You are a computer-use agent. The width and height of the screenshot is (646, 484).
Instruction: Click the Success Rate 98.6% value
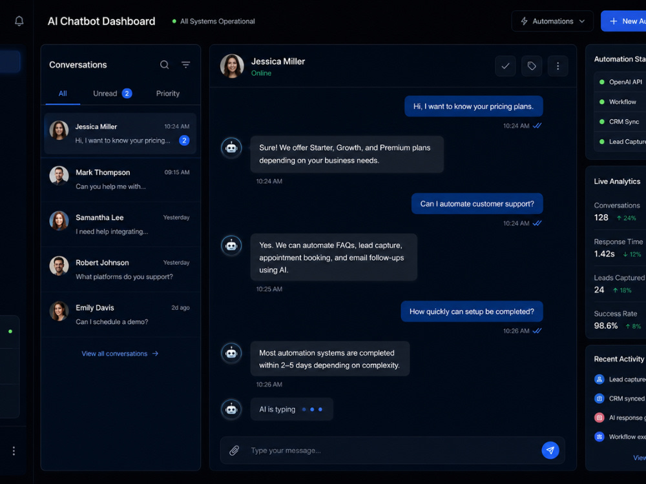click(x=606, y=325)
